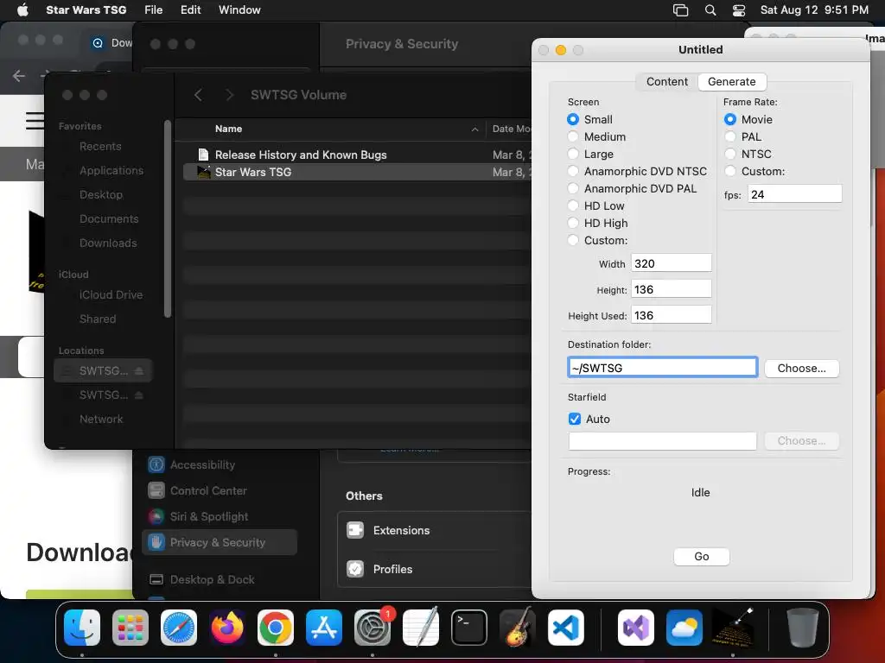Image resolution: width=885 pixels, height=663 pixels.
Task: Open Spotlight search in menu bar
Action: 710,10
